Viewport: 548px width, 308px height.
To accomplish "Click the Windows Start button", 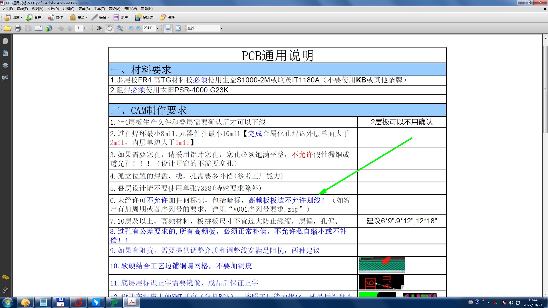I will [x=8, y=302].
